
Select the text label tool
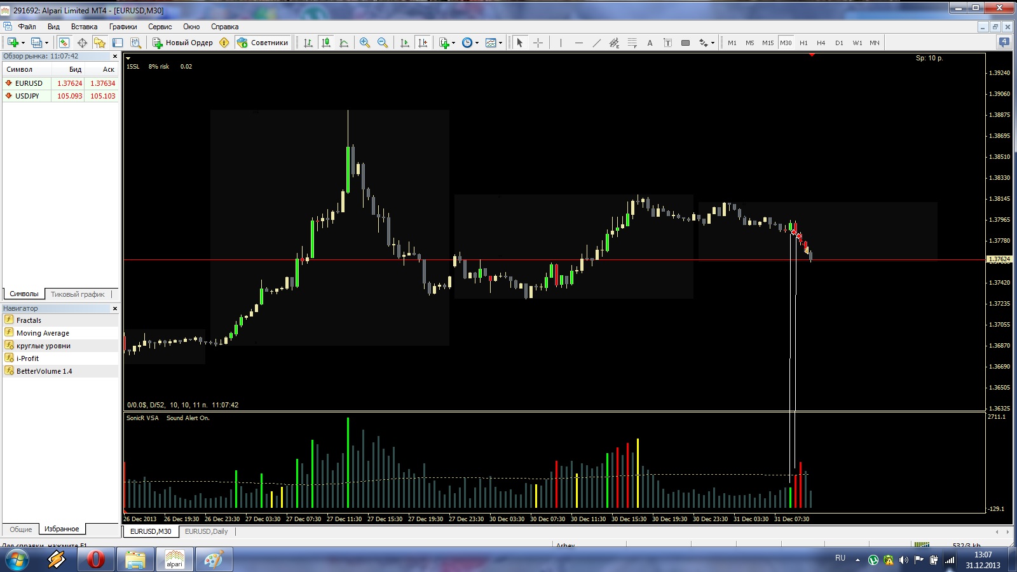[667, 43]
